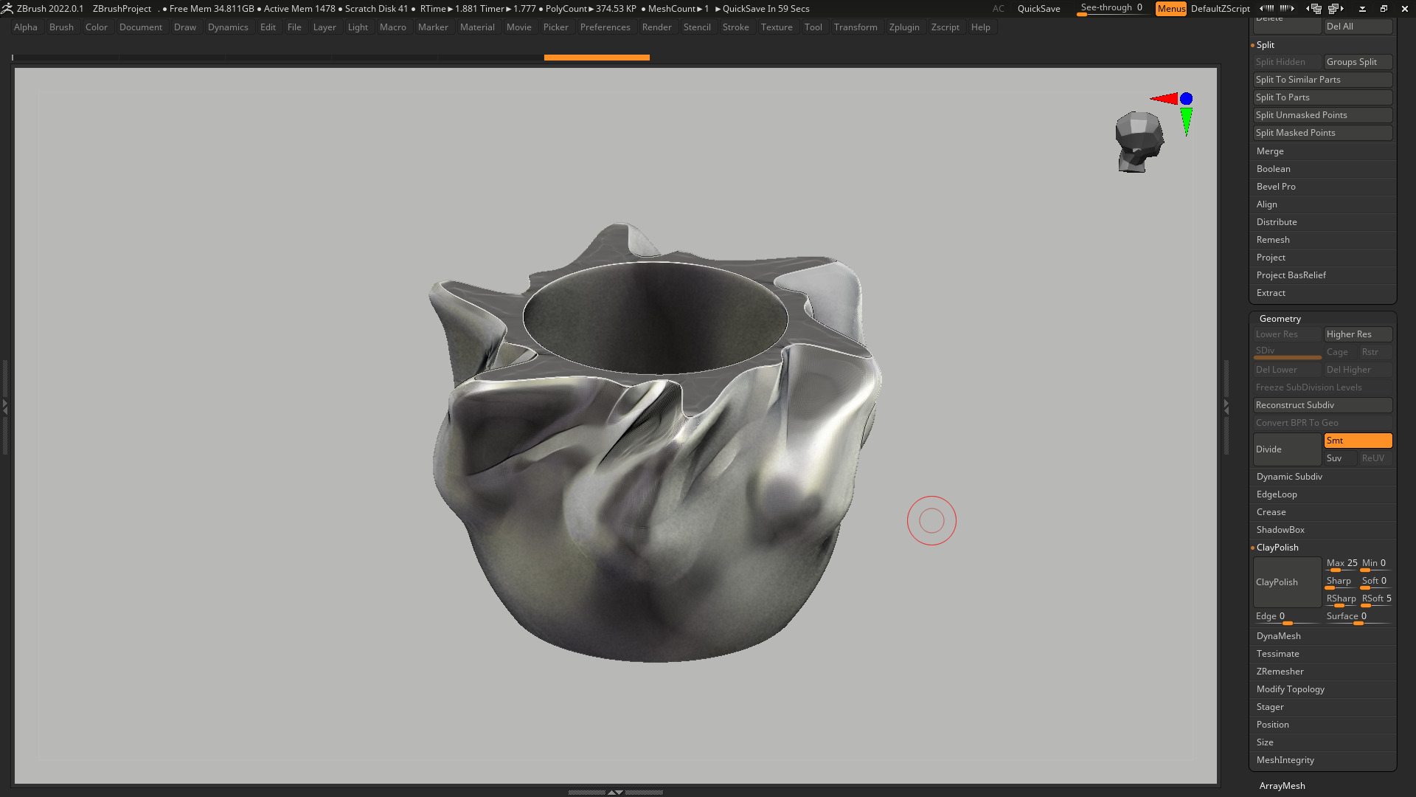This screenshot has width=1416, height=797.
Task: Collapse the right tray divider arrows
Action: click(x=1226, y=406)
